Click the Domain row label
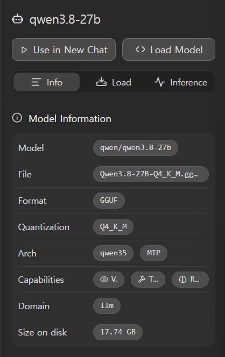 pyautogui.click(x=34, y=306)
